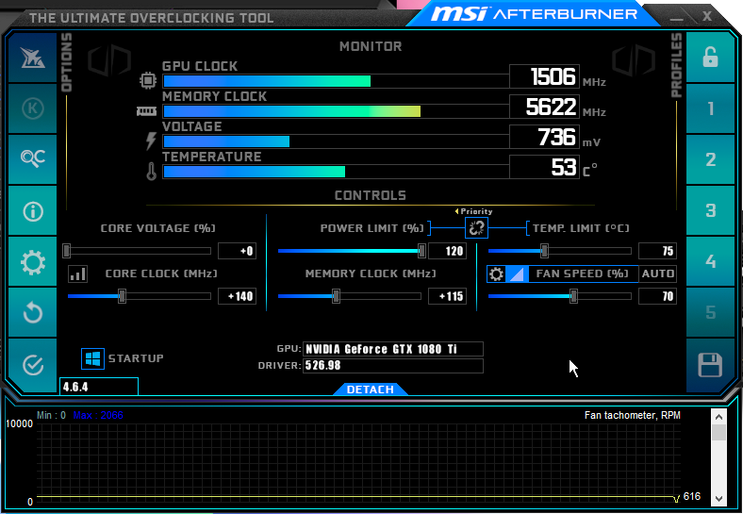Click the reset to defaults arrow icon
The height and width of the screenshot is (514, 743).
tap(32, 312)
